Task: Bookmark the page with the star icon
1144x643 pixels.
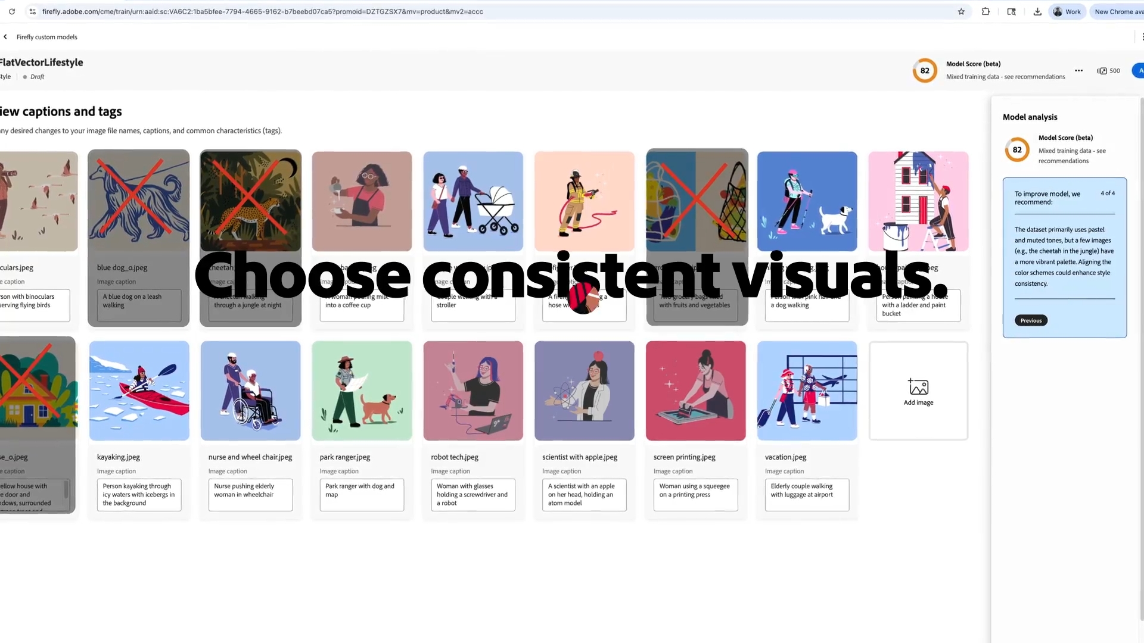Action: (961, 11)
